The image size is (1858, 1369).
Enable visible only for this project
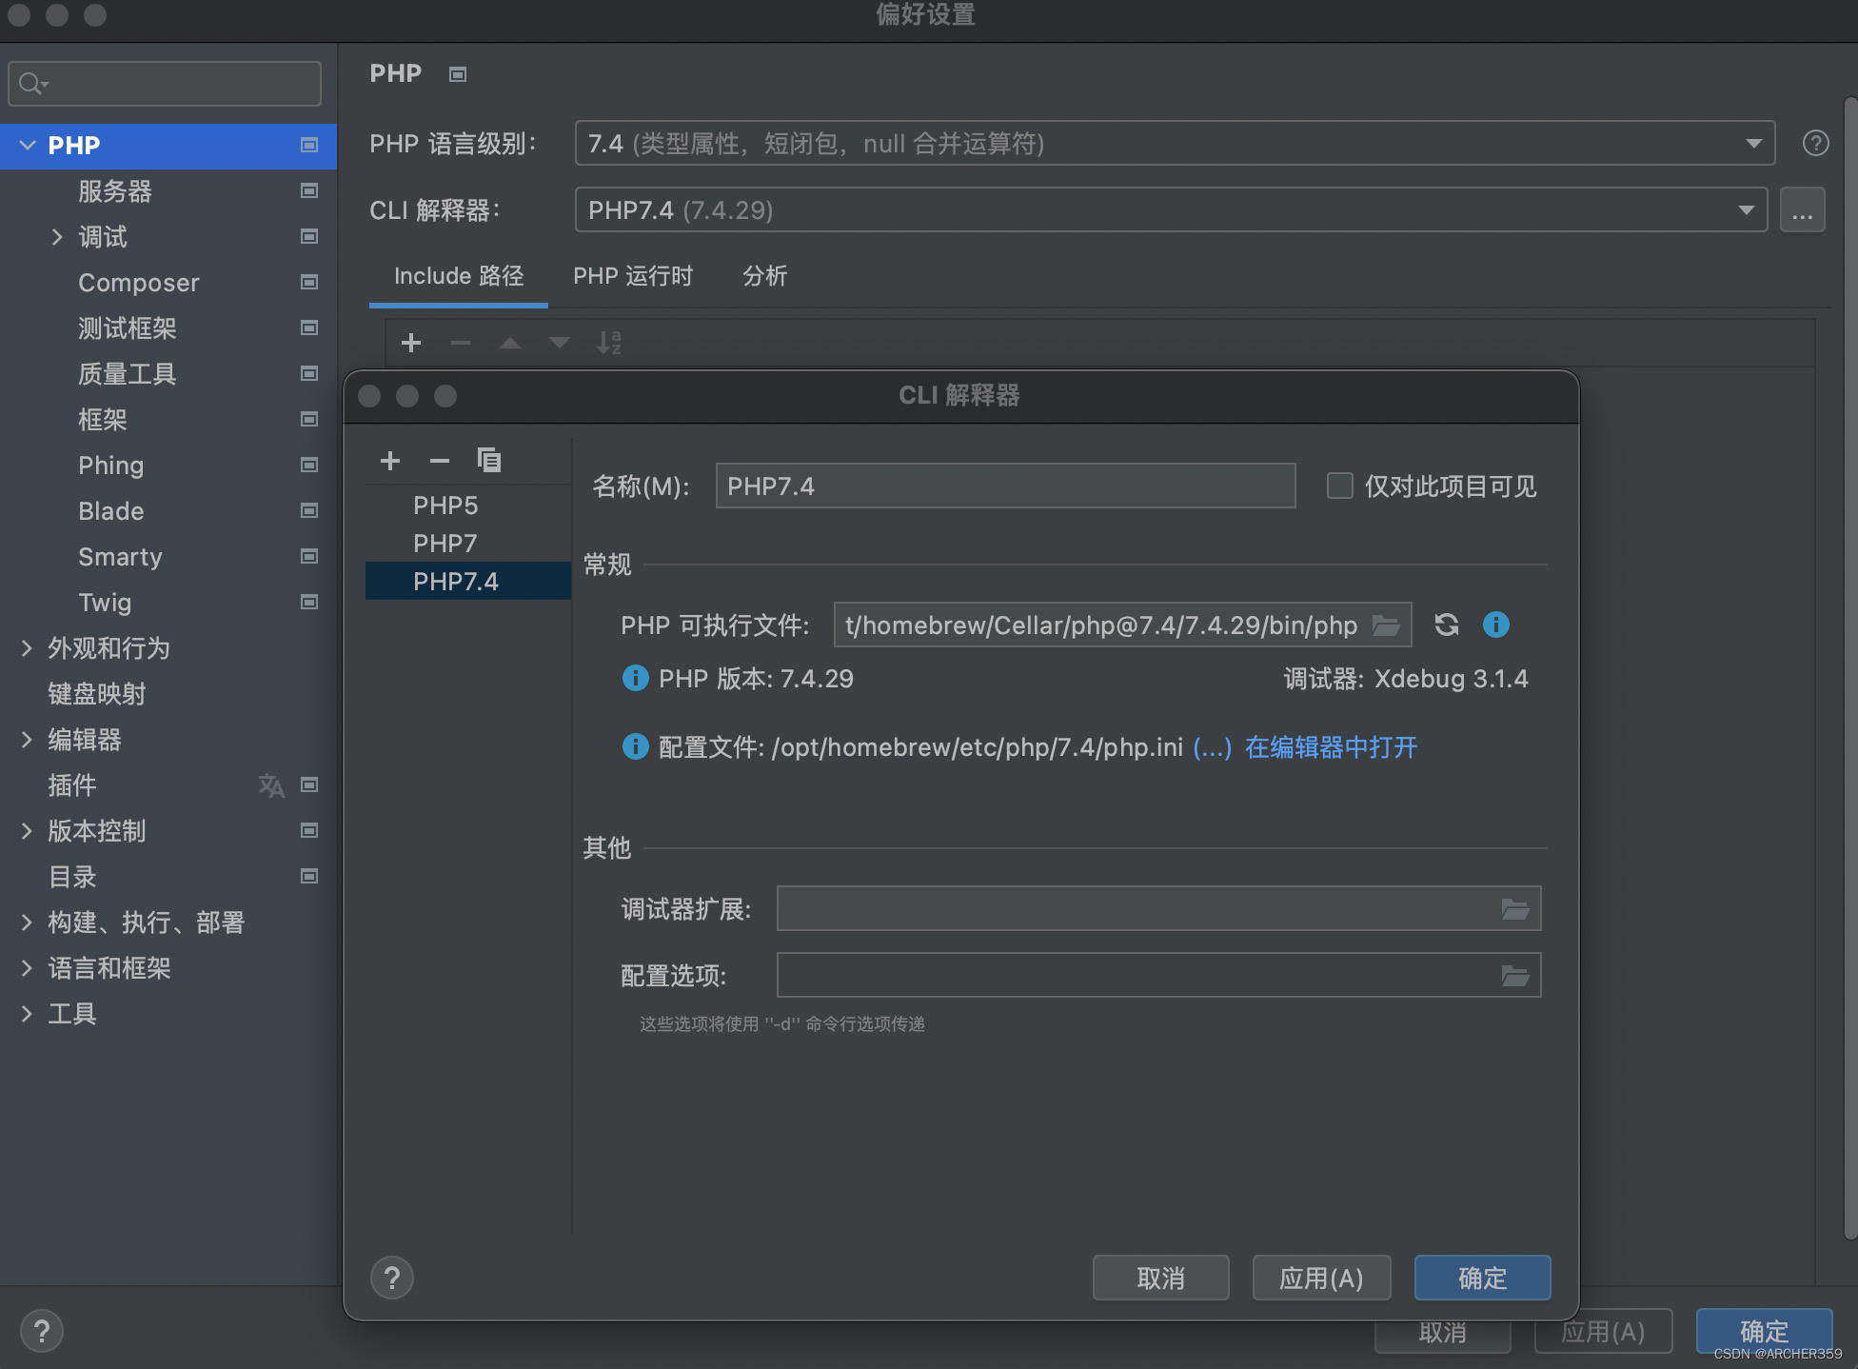click(x=1339, y=486)
